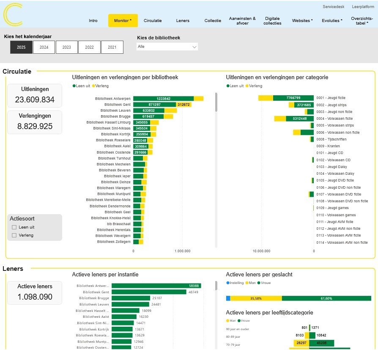Switch to the Circulatie tab

[x=153, y=20]
